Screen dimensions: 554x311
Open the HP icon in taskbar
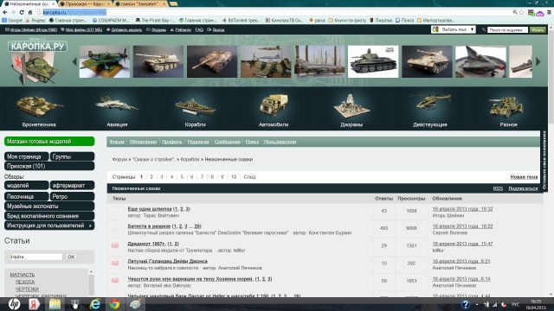pyautogui.click(x=14, y=304)
